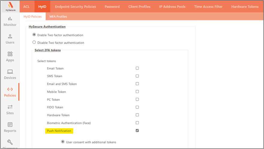Viewport: 264px width, 149px height.
Task: Click the HySecure logo icon
Action: pyautogui.click(x=10, y=5)
